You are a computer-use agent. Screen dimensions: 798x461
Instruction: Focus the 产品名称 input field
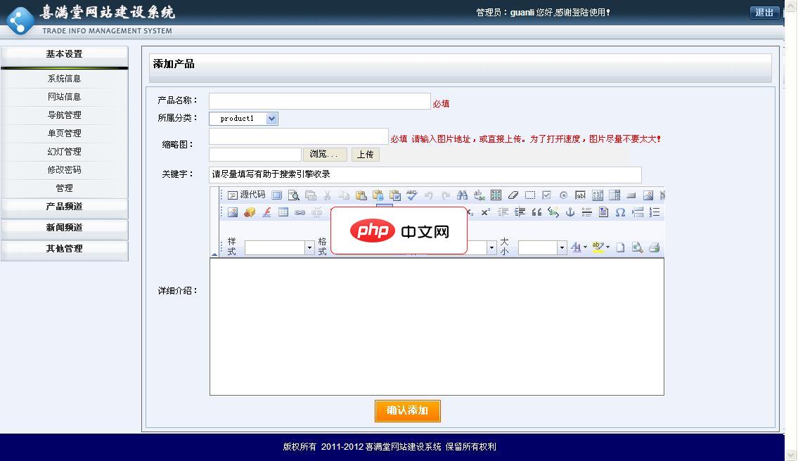320,100
